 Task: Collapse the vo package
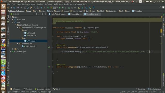tap(20, 38)
